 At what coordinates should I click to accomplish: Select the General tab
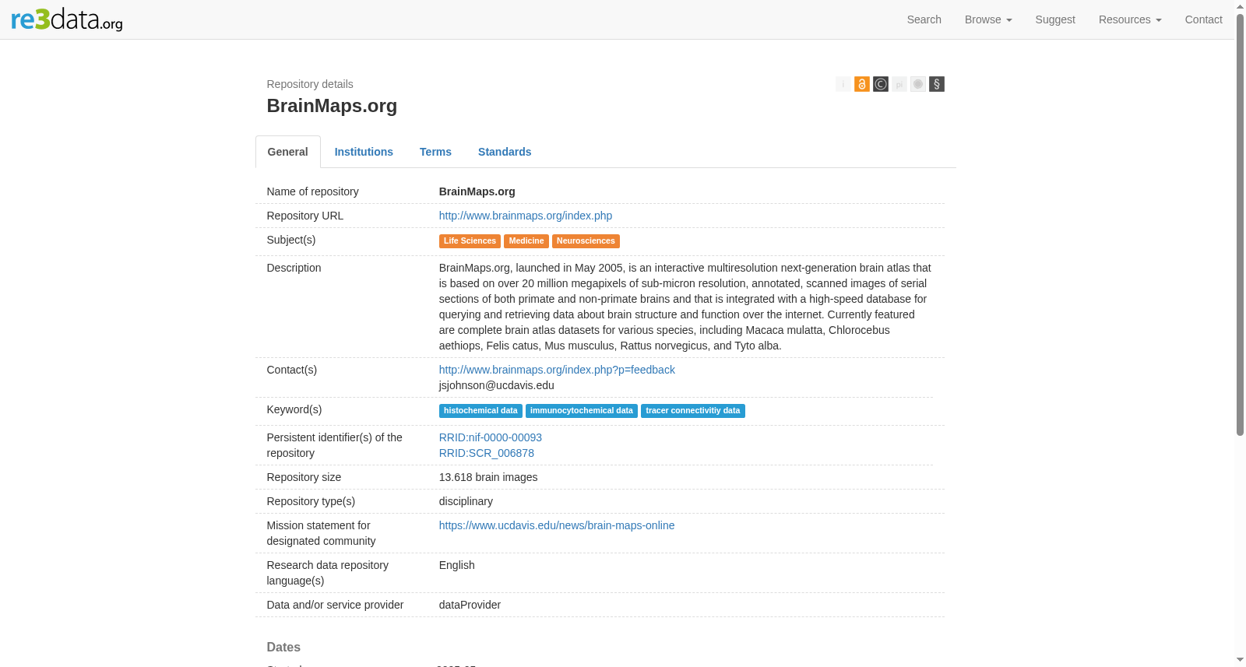click(x=288, y=152)
